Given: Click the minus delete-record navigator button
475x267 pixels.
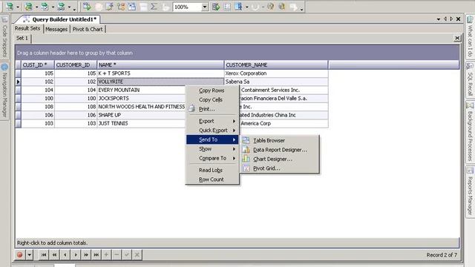Looking at the screenshot, I should pos(117,255).
